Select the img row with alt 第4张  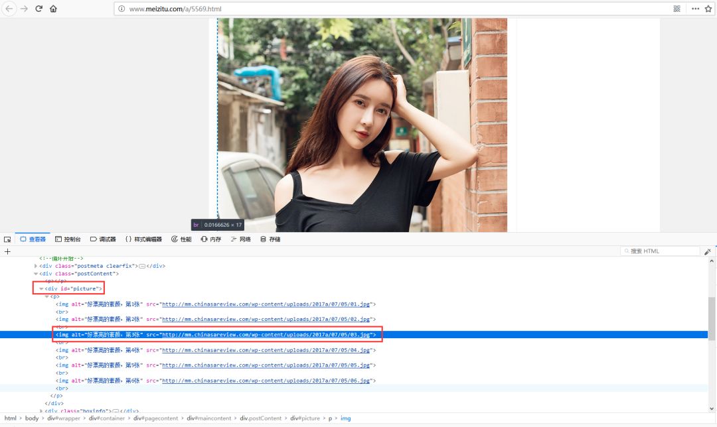354,350
